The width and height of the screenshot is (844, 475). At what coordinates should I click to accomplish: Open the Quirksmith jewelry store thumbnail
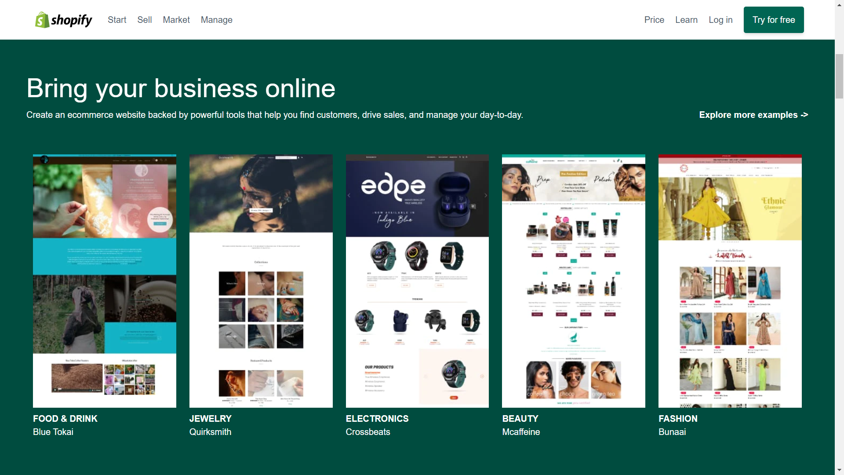click(x=261, y=281)
